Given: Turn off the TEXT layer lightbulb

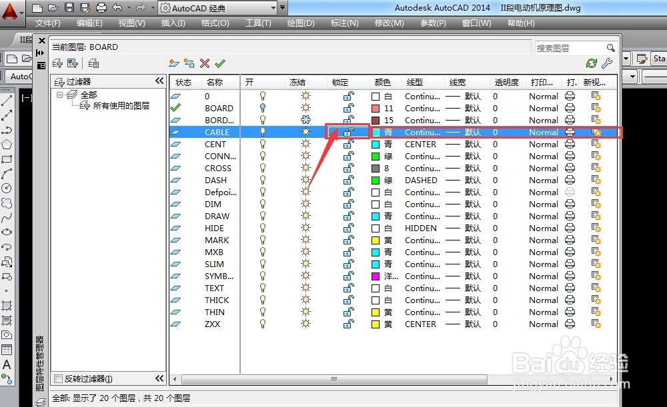Looking at the screenshot, I should [x=263, y=288].
